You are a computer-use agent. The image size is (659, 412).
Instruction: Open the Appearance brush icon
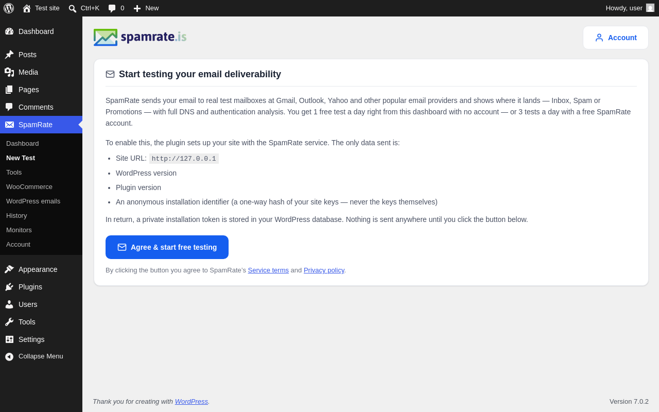point(9,269)
